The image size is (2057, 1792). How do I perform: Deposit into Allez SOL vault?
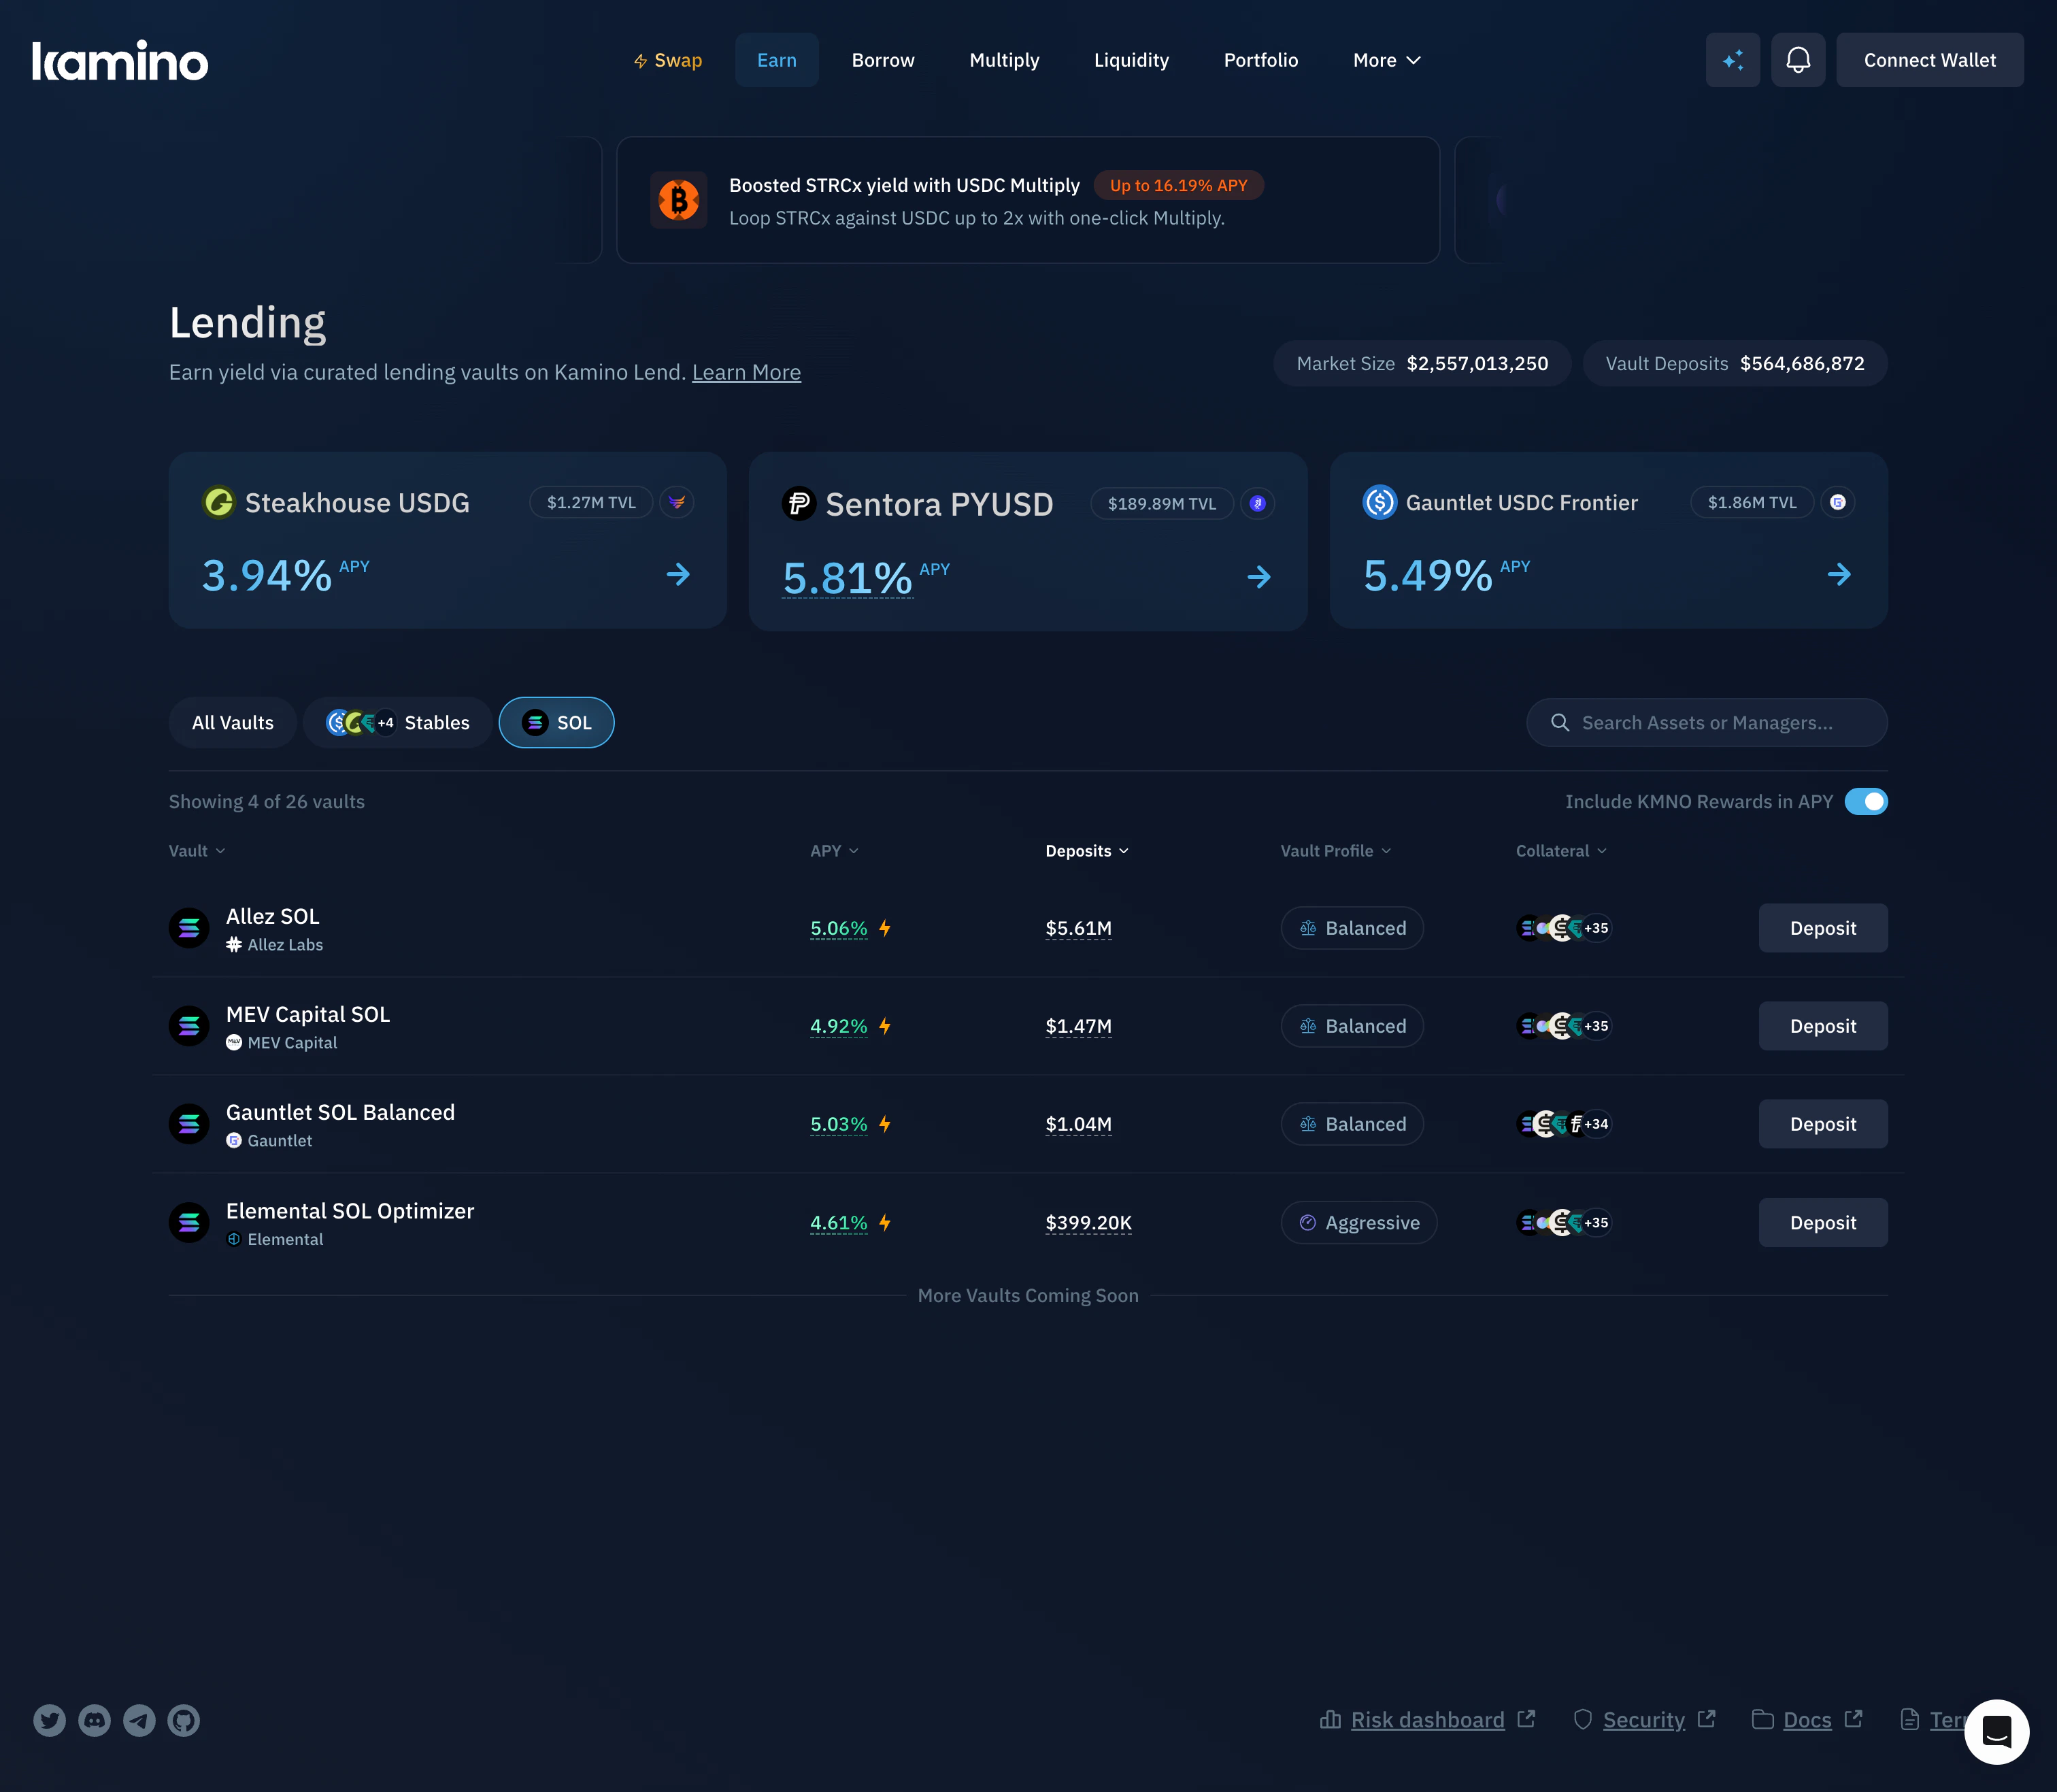tap(1823, 928)
